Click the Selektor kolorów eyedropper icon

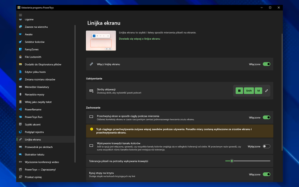click(x=21, y=42)
